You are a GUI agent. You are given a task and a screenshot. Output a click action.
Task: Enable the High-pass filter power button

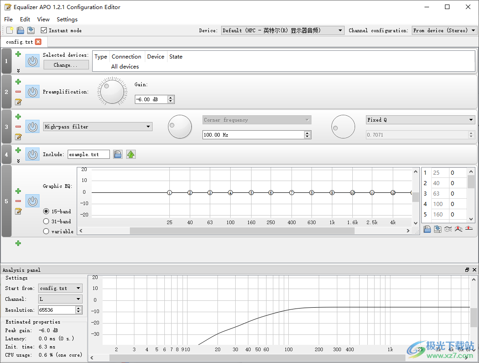click(x=32, y=127)
